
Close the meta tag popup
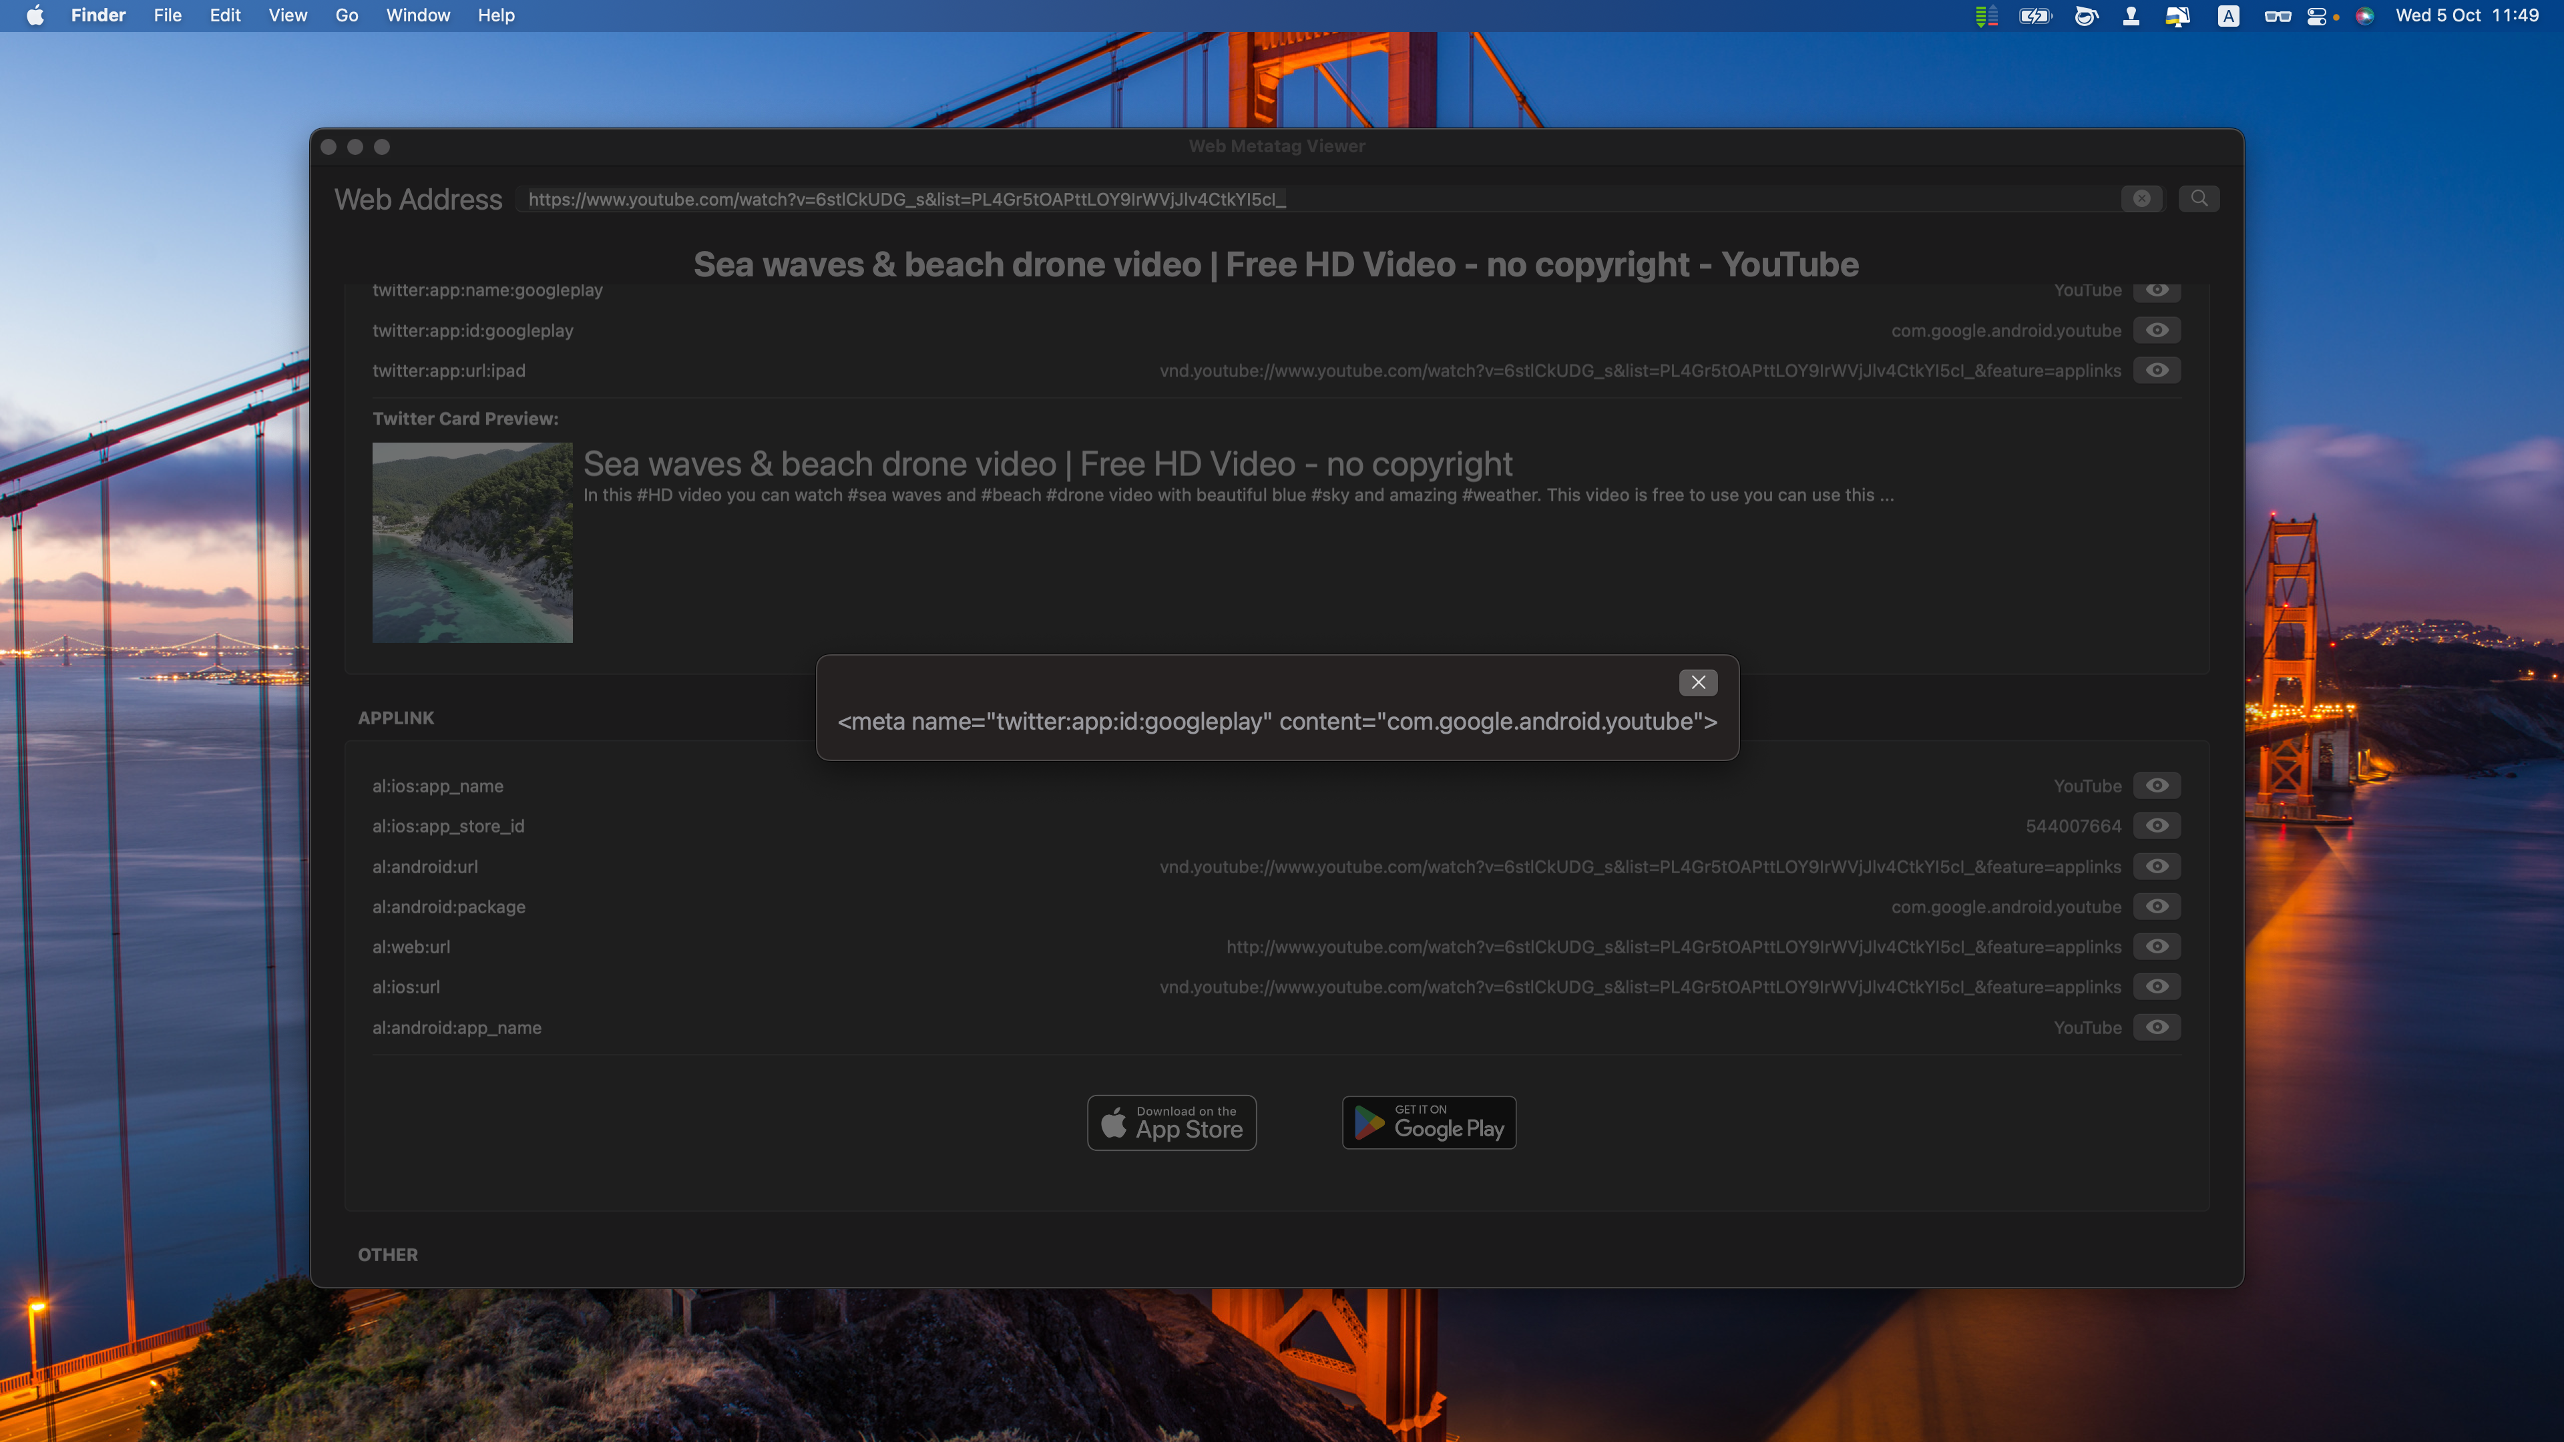pos(1698,683)
